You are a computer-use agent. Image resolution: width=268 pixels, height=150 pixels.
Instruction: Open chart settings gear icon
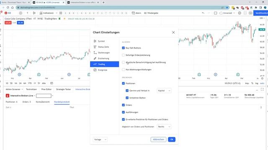pyautogui.click(x=240, y=13)
